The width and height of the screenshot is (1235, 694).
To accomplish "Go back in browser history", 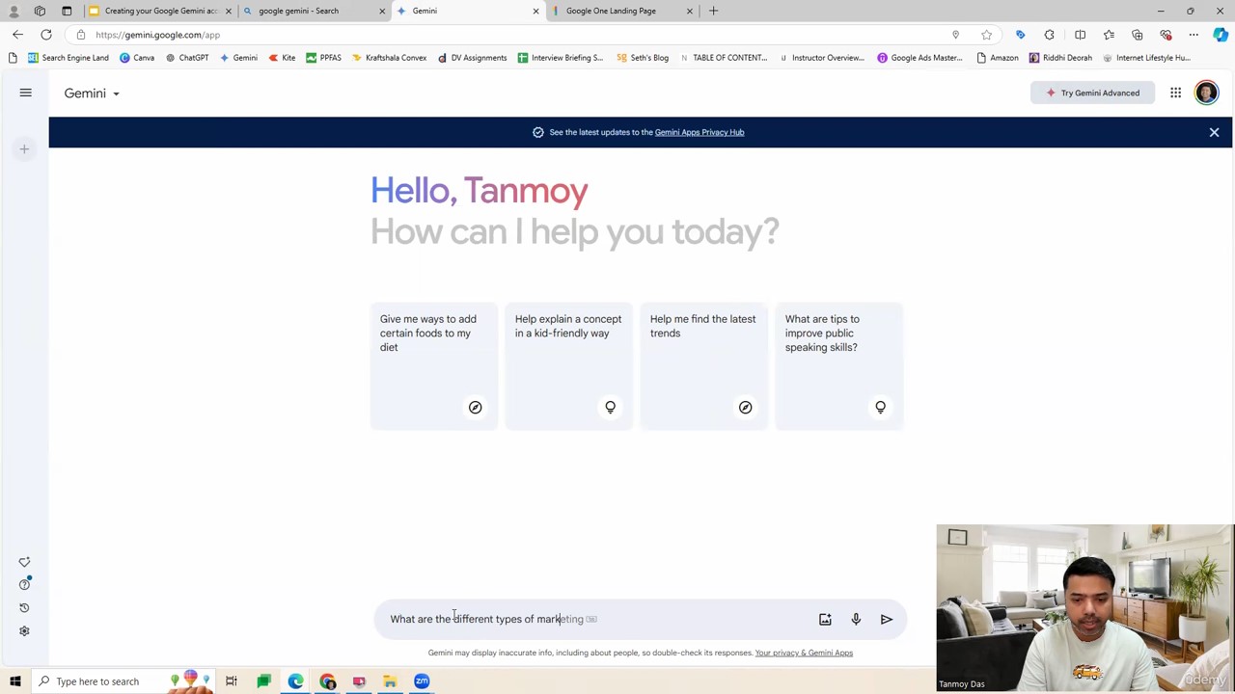I will [17, 35].
